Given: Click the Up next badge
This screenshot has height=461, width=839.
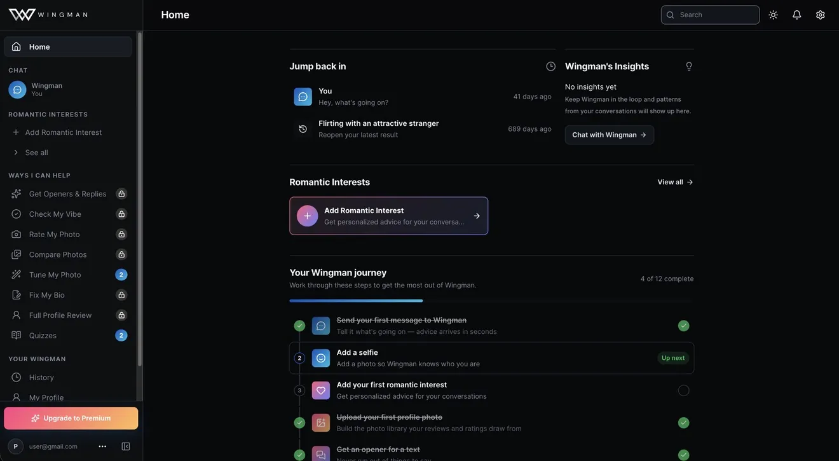Looking at the screenshot, I should tap(673, 358).
